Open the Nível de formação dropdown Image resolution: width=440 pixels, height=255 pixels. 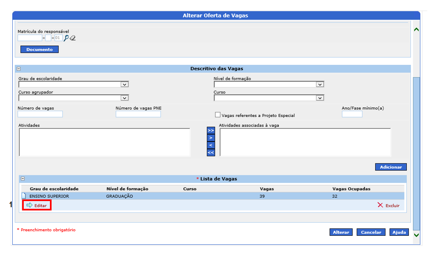click(x=320, y=85)
